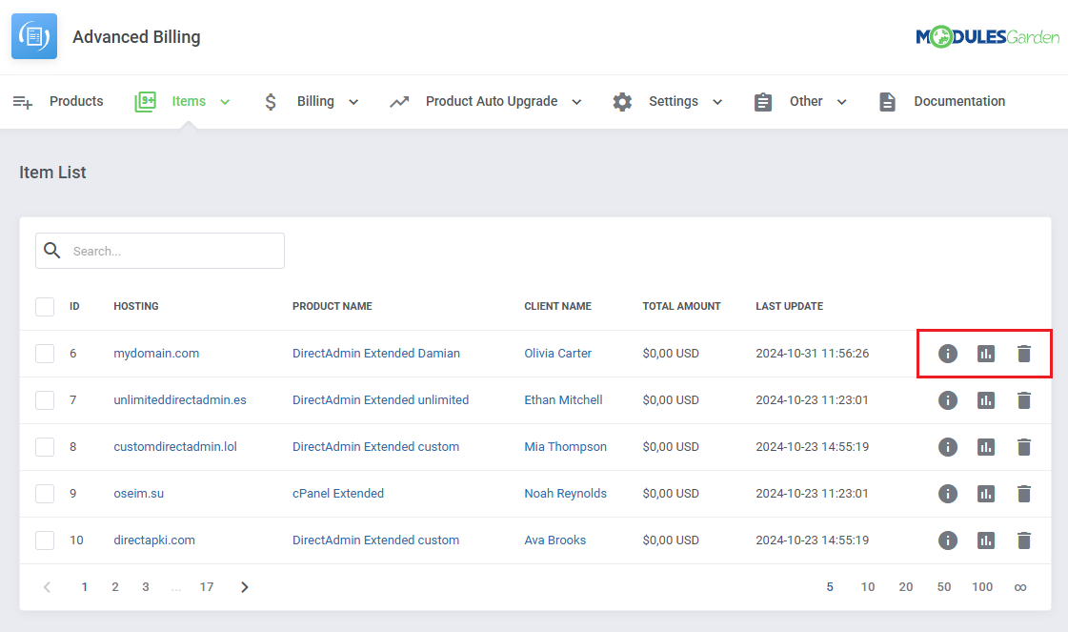
Task: Open the Billing menu label
Action: [315, 101]
